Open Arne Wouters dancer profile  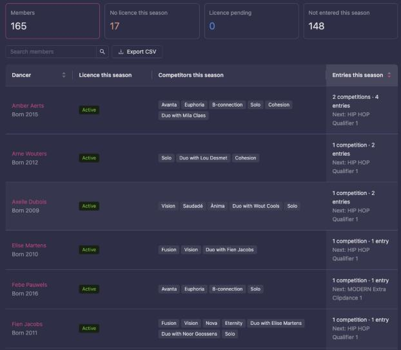tap(29, 154)
